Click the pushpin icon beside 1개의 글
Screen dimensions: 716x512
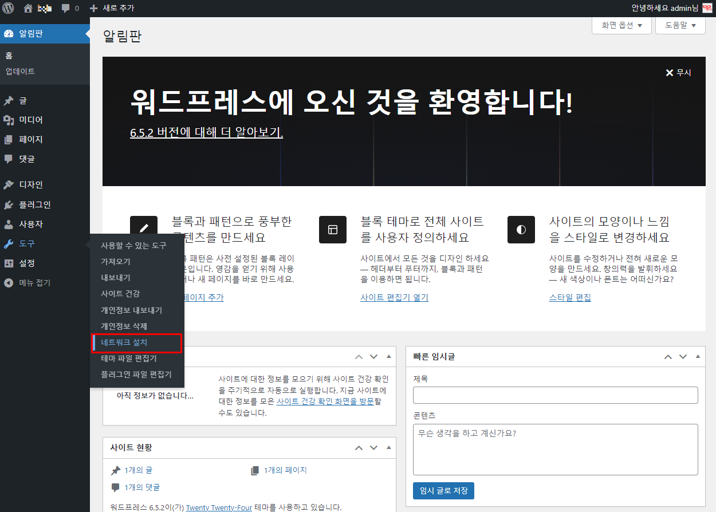click(x=116, y=470)
